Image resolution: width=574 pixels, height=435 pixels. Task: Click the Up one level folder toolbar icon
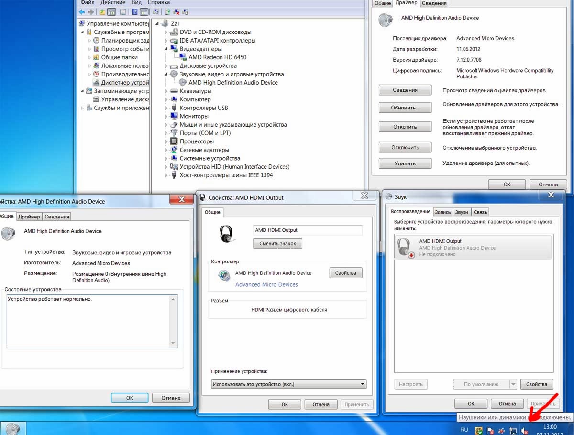[102, 11]
